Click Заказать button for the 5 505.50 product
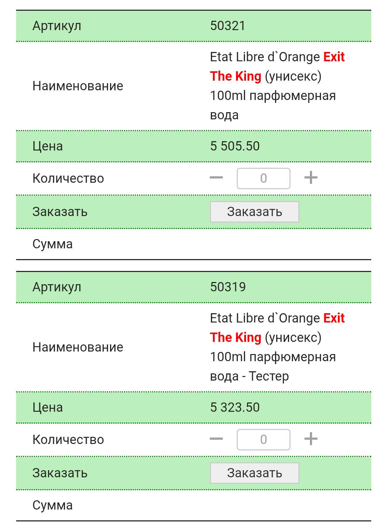The width and height of the screenshot is (387, 525). (x=255, y=212)
